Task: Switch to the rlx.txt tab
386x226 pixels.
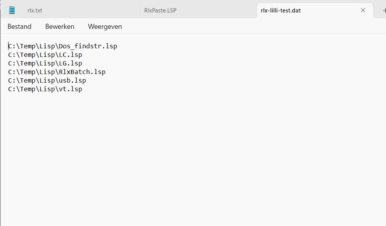Action: (35, 11)
